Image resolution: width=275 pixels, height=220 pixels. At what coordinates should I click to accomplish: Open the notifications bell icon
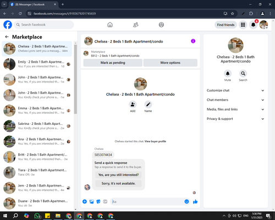(x=254, y=25)
